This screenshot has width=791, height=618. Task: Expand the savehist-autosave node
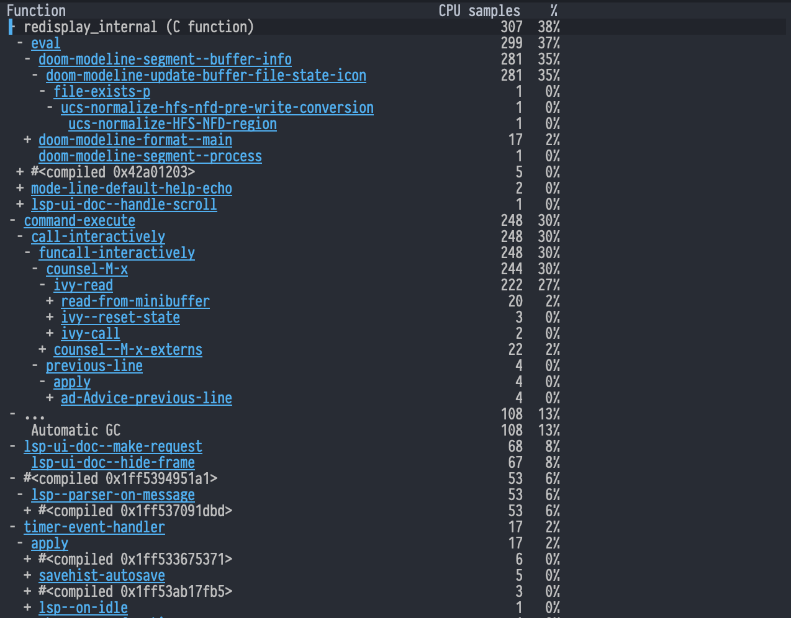click(x=27, y=575)
